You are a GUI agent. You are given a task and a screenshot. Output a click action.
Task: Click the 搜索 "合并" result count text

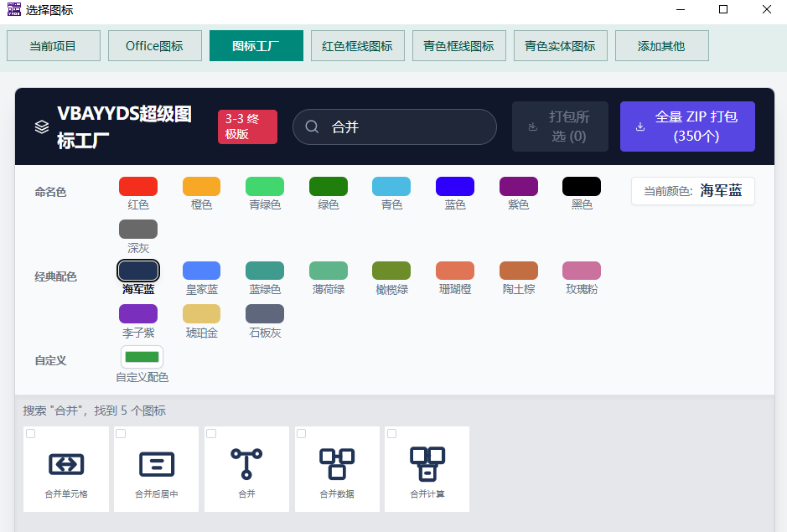tap(95, 411)
